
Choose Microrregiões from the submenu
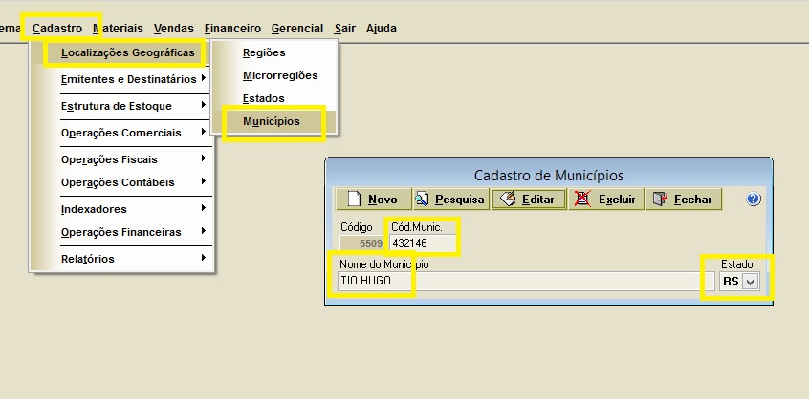pyautogui.click(x=273, y=75)
